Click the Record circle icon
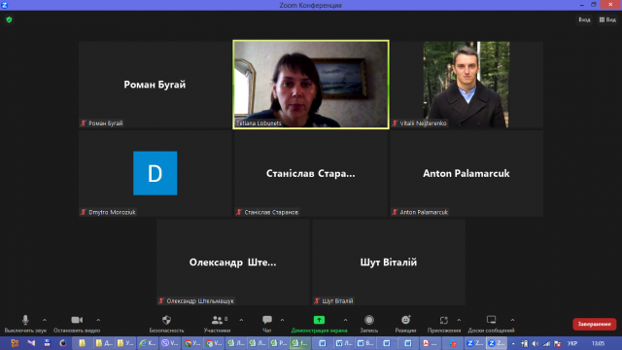 [369, 320]
